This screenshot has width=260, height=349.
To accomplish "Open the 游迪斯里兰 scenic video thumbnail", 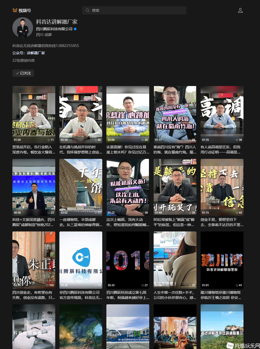I will point(222,327).
